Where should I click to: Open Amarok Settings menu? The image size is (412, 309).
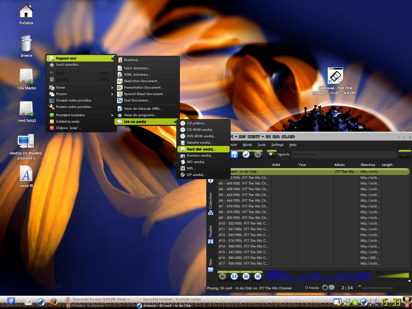278,145
